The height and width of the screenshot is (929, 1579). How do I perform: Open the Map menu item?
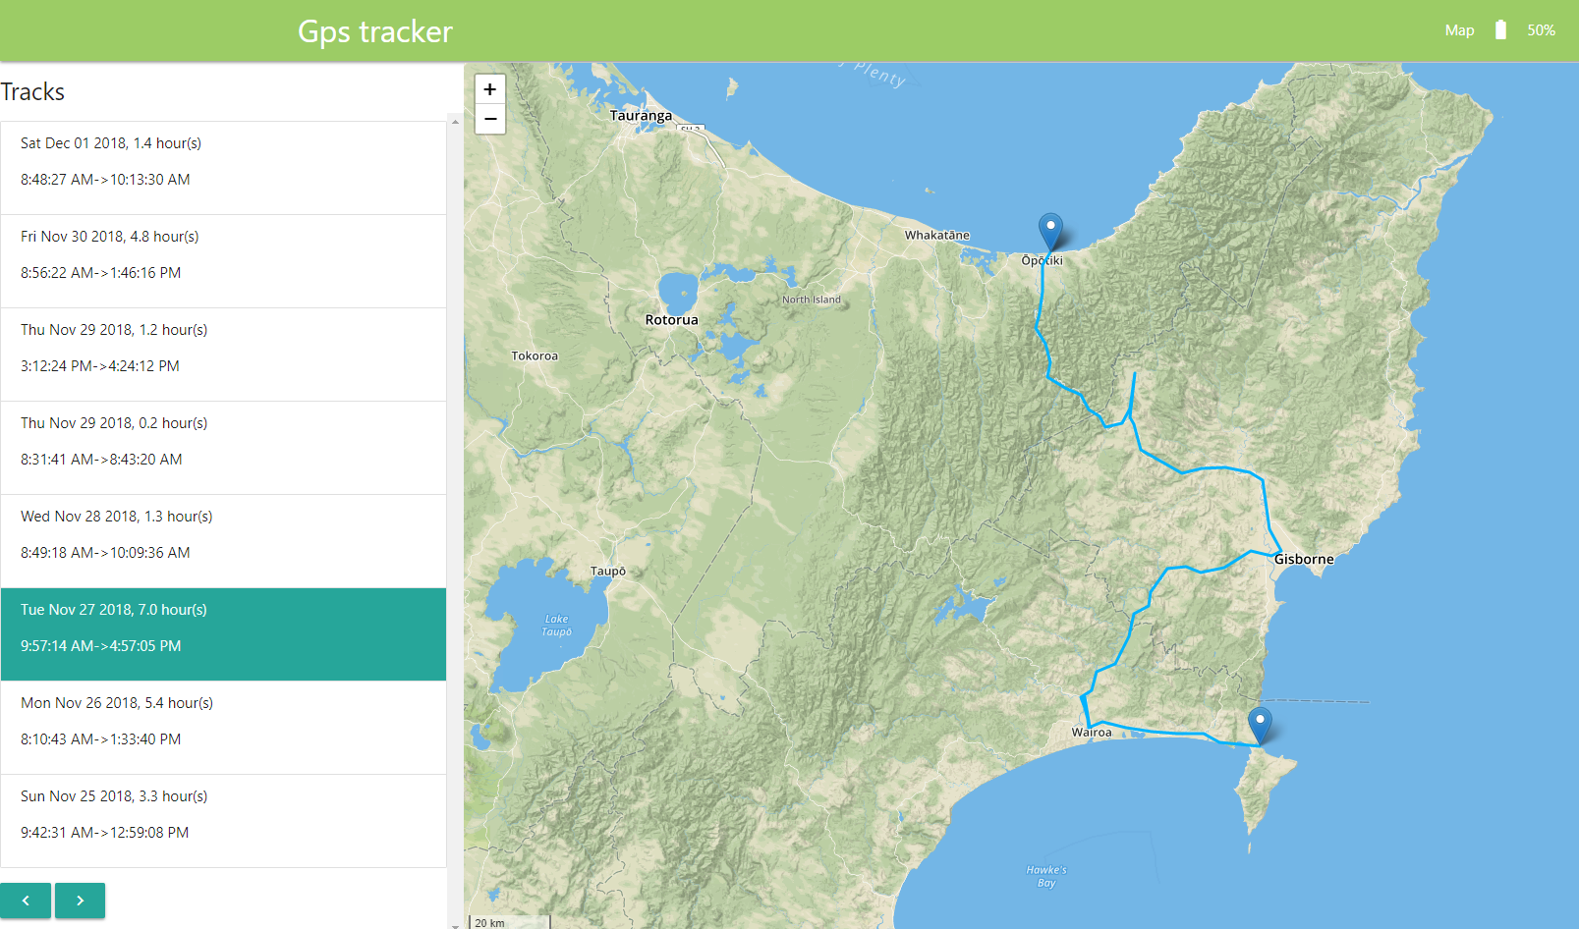[1459, 30]
